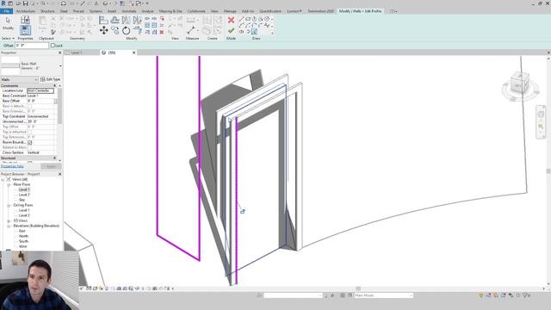Select the South elevation in Project Browser
The height and width of the screenshot is (310, 551).
23,241
